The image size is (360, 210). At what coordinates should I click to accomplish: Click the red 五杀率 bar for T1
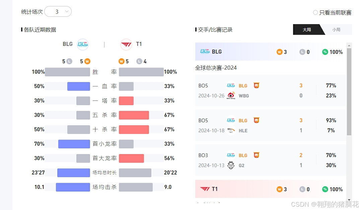point(134,115)
